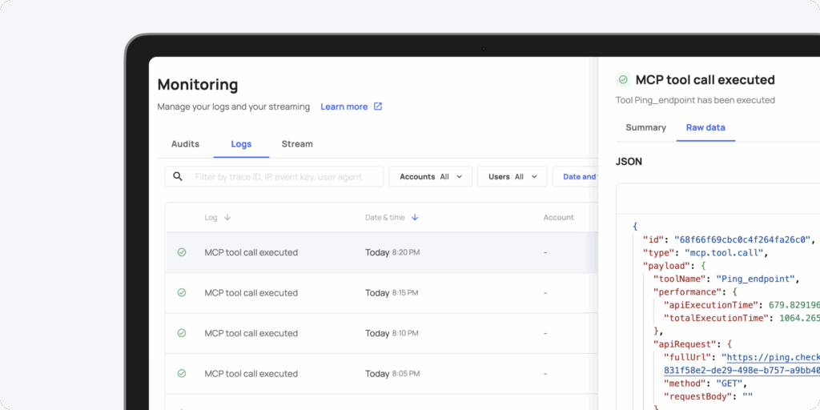Viewport: 820px width, 410px height.
Task: Click the success check icon on 8:15 PM log
Action: coord(182,293)
